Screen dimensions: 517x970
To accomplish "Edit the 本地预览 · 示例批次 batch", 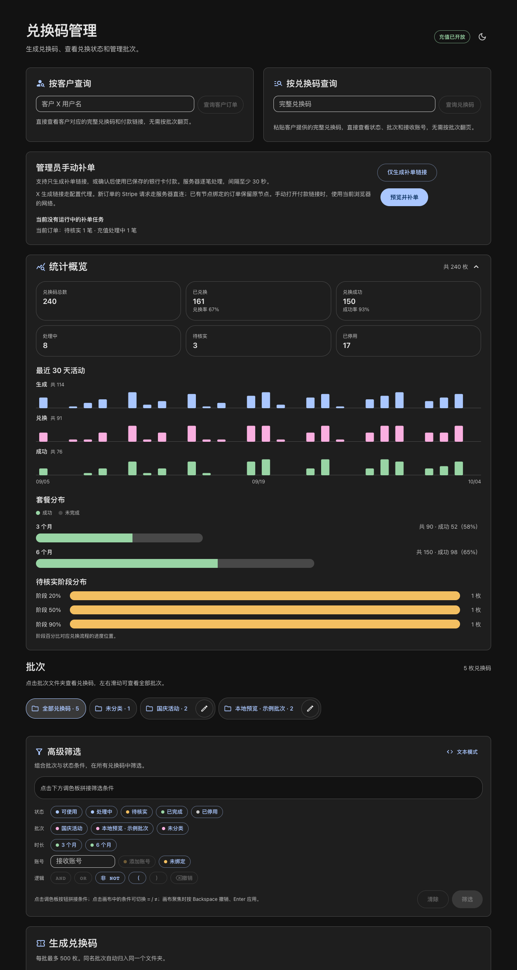I will point(310,709).
